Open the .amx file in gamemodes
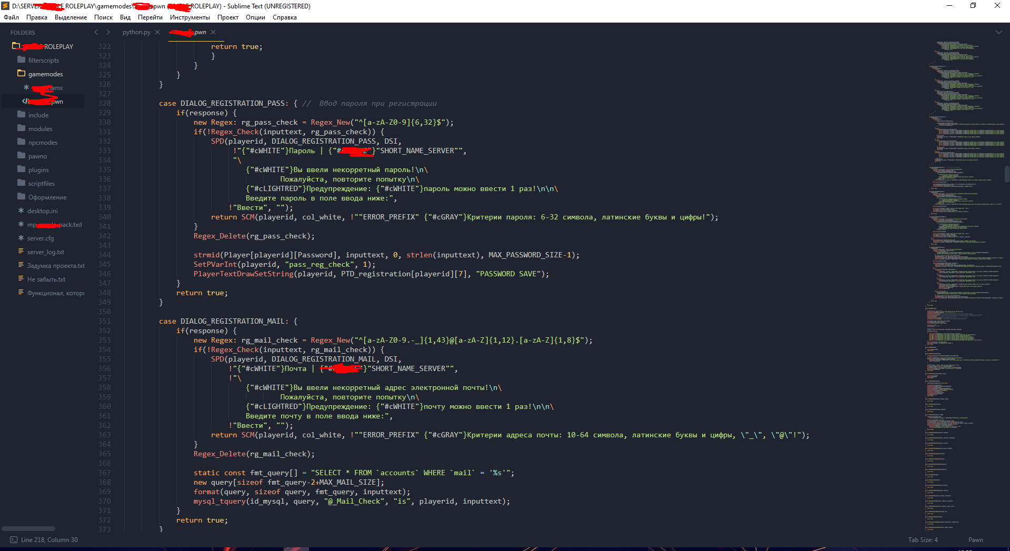The height and width of the screenshot is (551, 1010). (x=46, y=87)
